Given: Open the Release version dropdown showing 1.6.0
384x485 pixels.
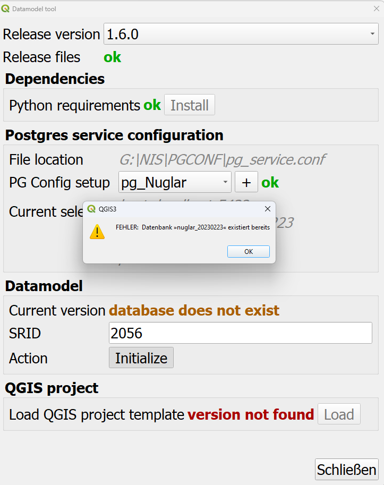Looking at the screenshot, I should tap(239, 34).
